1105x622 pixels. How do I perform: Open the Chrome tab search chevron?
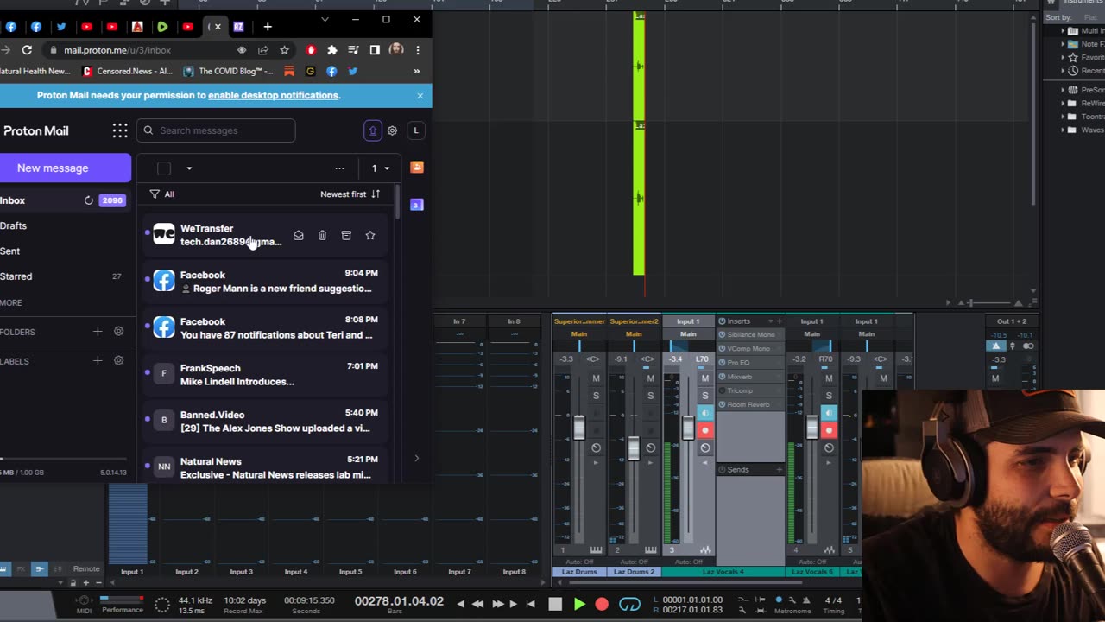click(x=325, y=19)
